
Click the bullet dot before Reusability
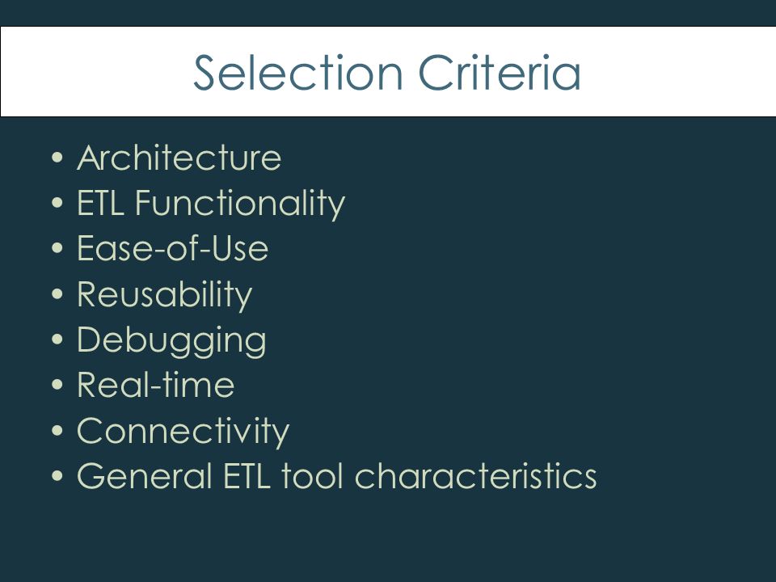57,293
